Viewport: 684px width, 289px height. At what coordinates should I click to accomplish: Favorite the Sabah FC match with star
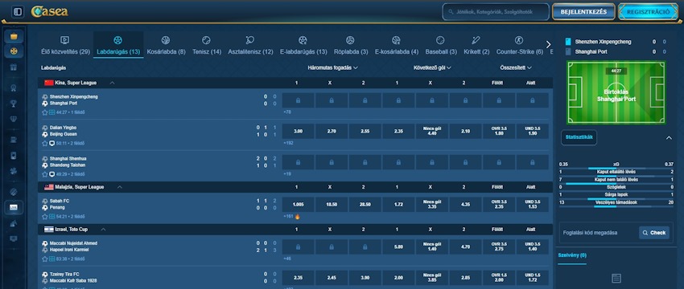(x=44, y=216)
